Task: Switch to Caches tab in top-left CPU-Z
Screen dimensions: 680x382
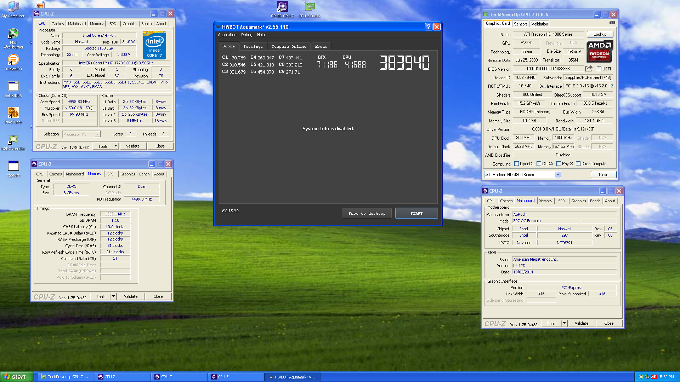Action: pyautogui.click(x=58, y=24)
